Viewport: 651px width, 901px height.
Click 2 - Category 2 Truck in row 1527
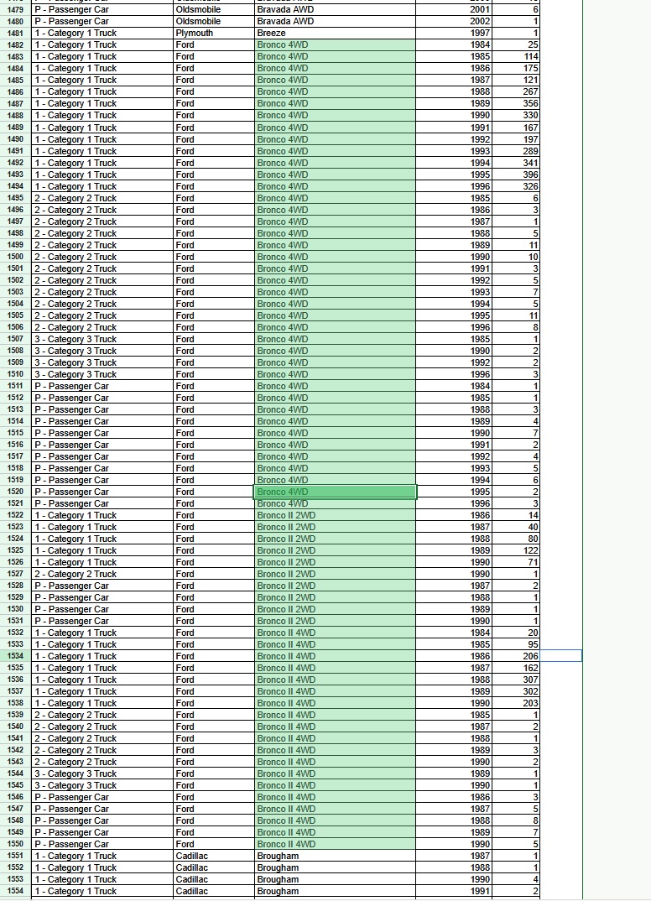point(102,574)
